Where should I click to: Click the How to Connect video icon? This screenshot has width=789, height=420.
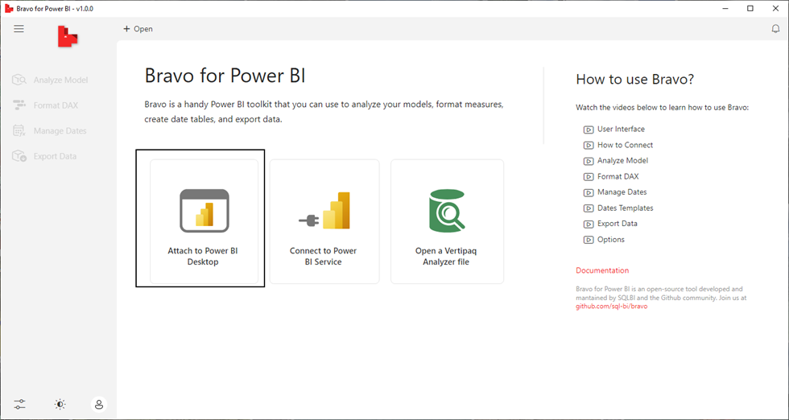tap(589, 146)
